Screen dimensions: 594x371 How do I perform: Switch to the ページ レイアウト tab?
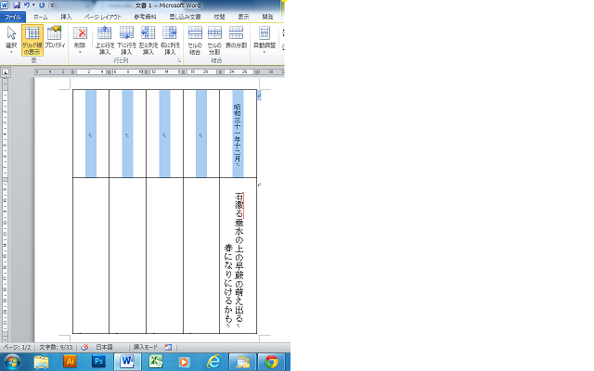tap(103, 17)
